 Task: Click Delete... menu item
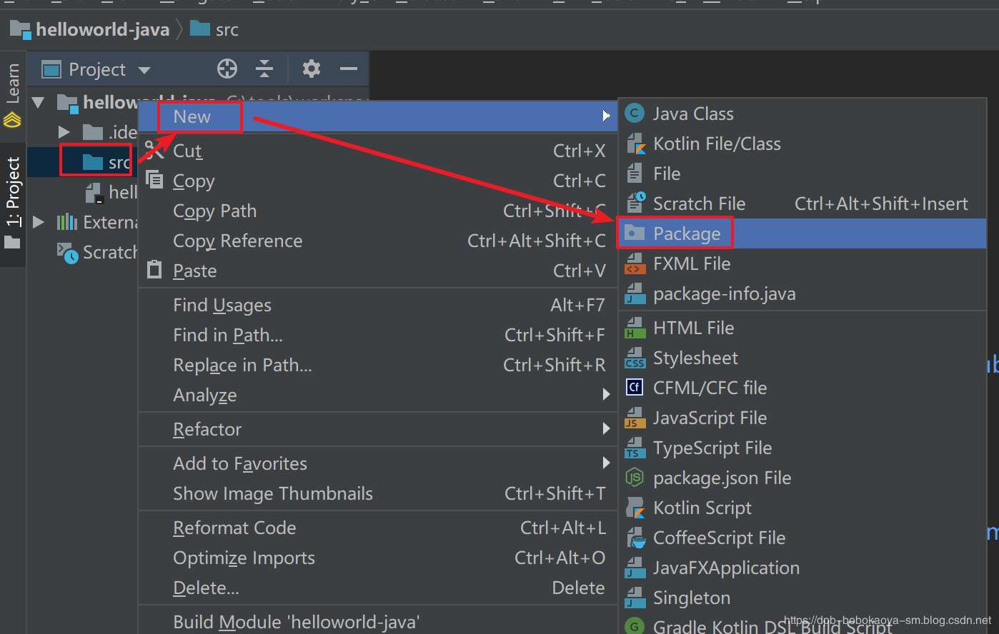tap(377, 588)
